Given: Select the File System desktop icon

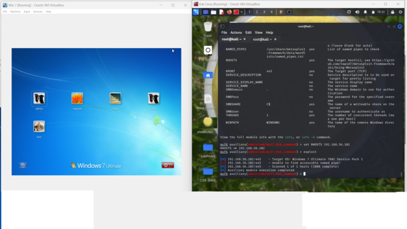Looking at the screenshot, I should 208,53.
